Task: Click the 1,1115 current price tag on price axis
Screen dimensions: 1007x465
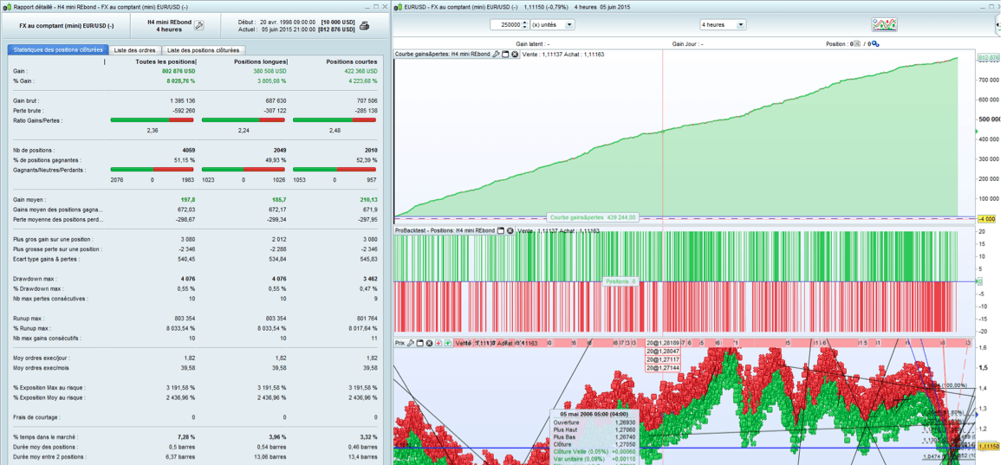Action: tap(990, 446)
